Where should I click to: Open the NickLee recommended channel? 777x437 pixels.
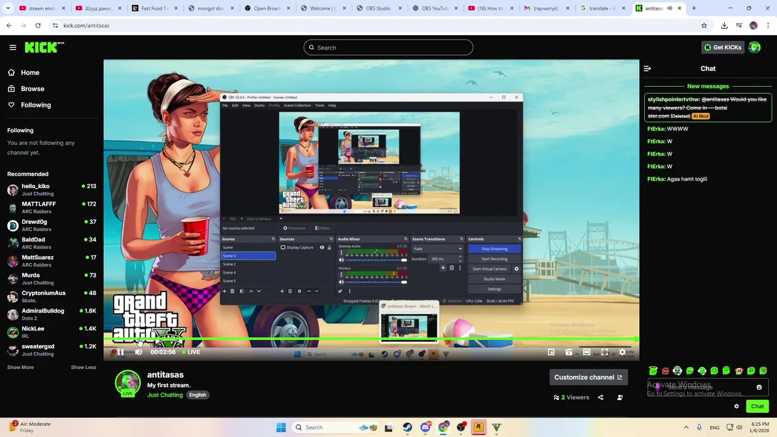click(52, 332)
